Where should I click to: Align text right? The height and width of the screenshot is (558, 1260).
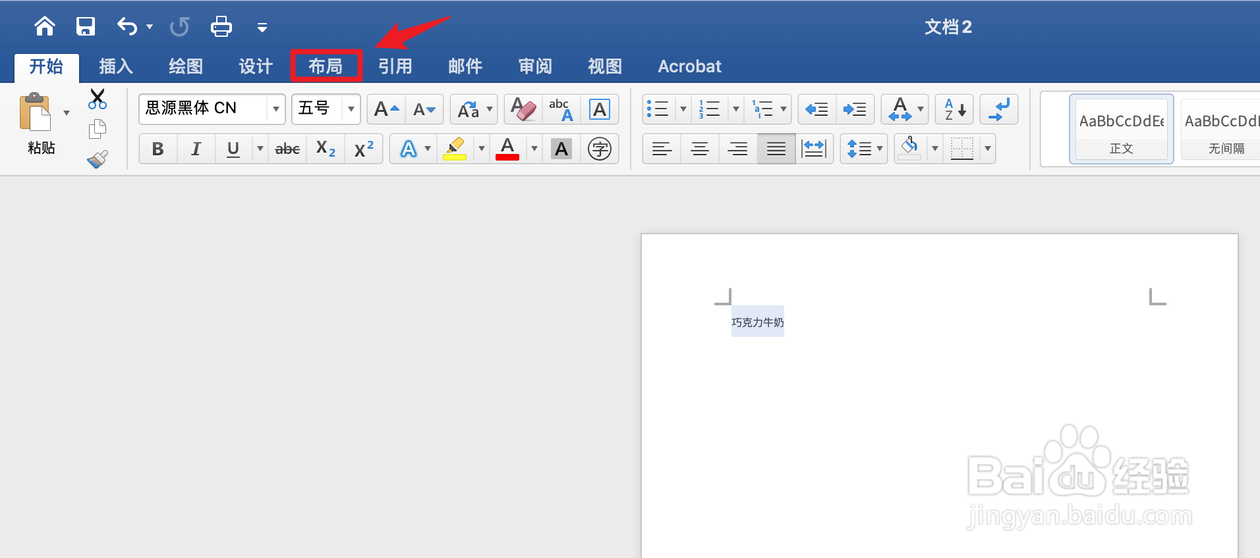pyautogui.click(x=738, y=149)
